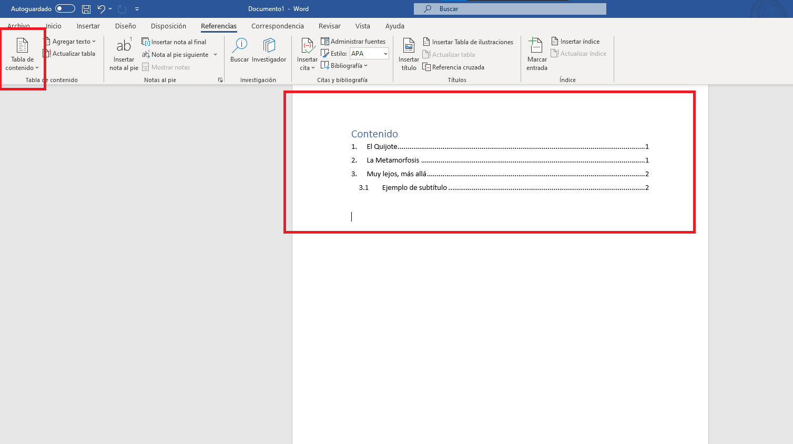Click Mostrar notas
Viewport: 793px width, 444px height.
click(x=166, y=67)
